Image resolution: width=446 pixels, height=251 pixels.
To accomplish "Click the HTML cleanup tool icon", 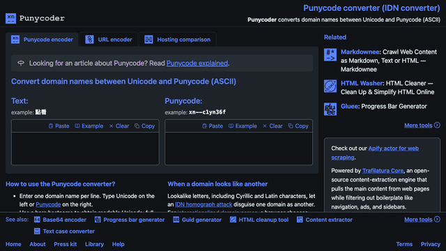I will click(x=233, y=220).
